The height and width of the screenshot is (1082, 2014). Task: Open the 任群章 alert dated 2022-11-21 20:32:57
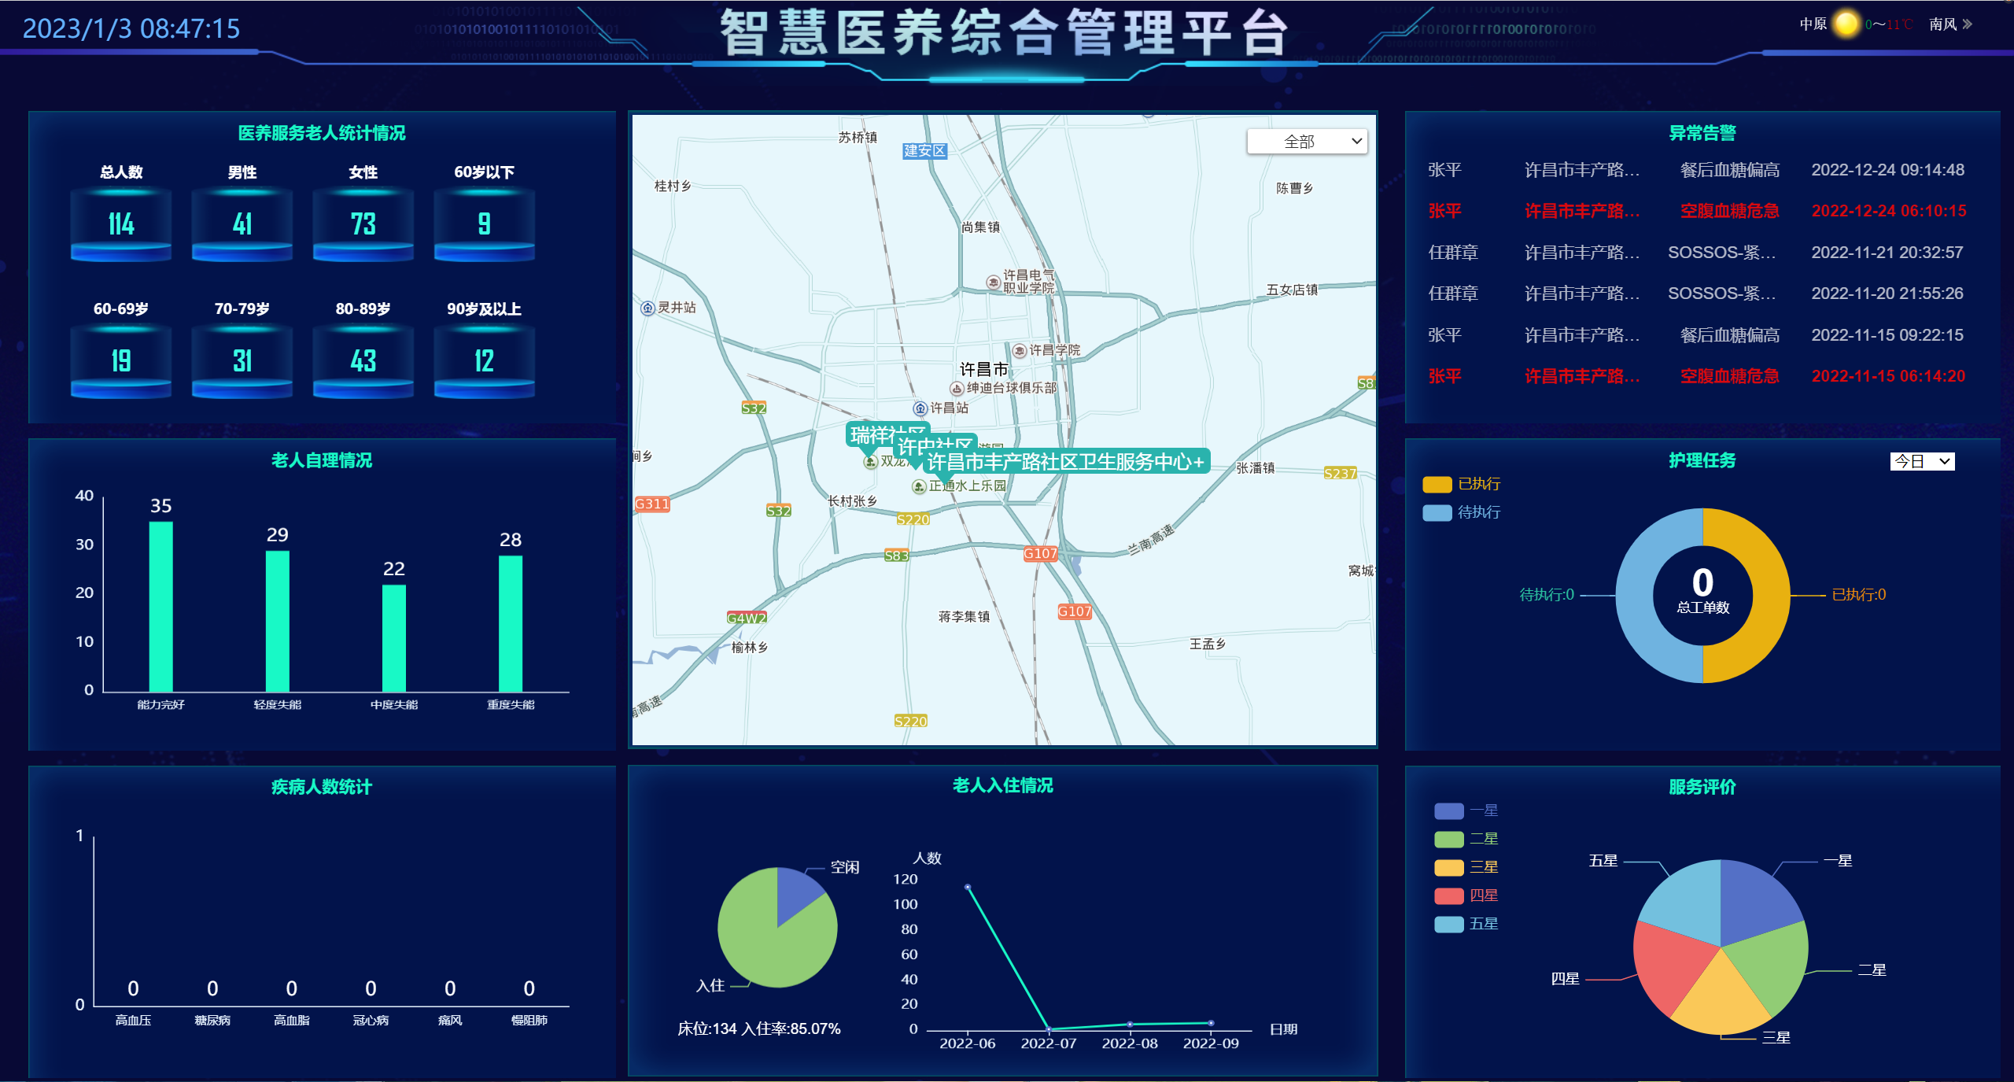(x=1696, y=253)
